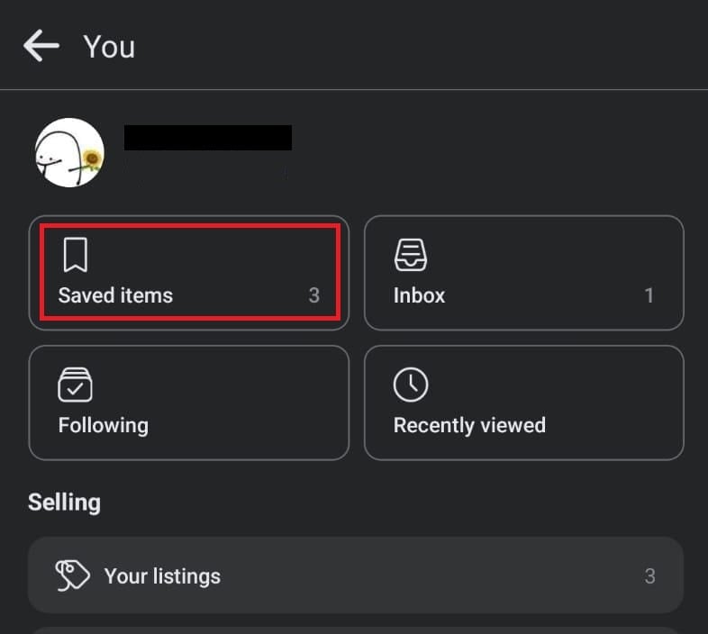Open Your listings row
Screen dimensions: 708x634
[x=356, y=575]
